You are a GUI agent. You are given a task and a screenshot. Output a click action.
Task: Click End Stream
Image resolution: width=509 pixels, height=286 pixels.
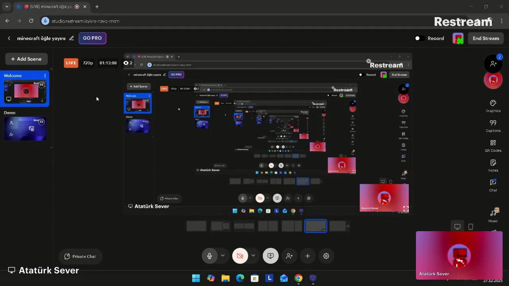coord(486,38)
